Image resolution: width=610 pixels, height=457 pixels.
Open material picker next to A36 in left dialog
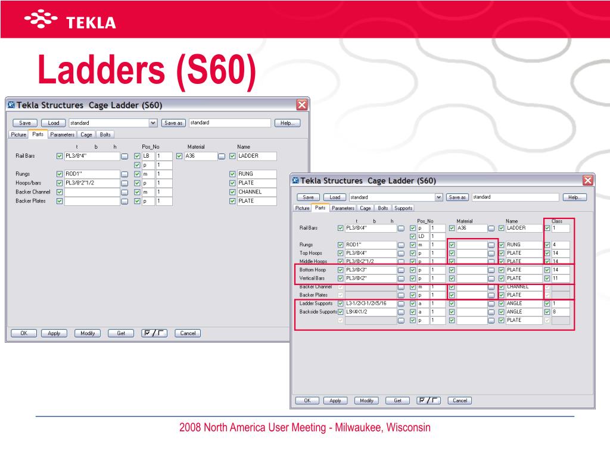222,156
